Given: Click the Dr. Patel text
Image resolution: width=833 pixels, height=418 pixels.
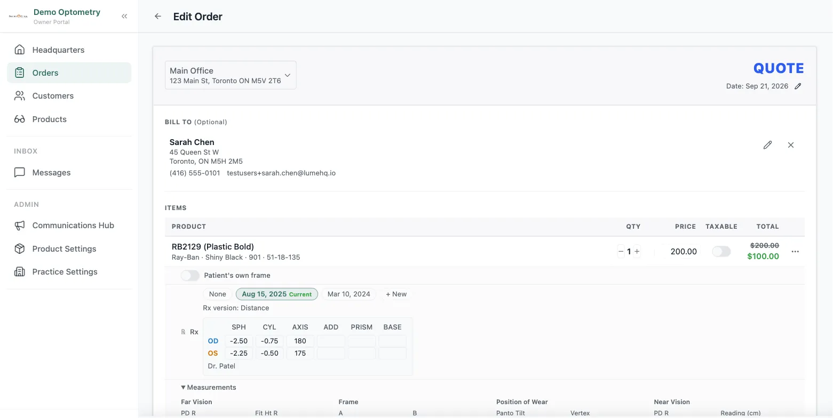Looking at the screenshot, I should (221, 366).
